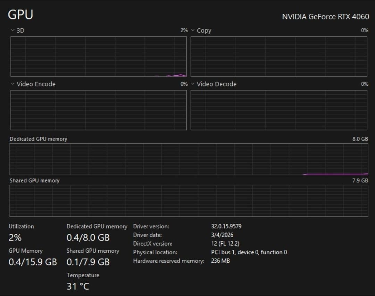The width and height of the screenshot is (375, 296).
Task: Click the driver date 3/4/2026 value
Action: 222,235
